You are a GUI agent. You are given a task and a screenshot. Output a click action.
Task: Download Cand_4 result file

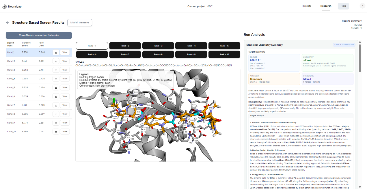(56, 79)
